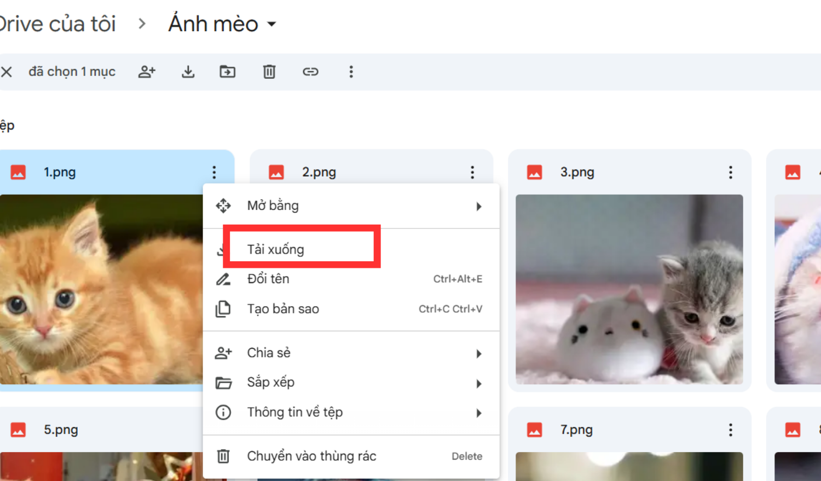Open the three-dot menu for 3.png
Viewport: 821px width, 481px height.
[x=730, y=172]
